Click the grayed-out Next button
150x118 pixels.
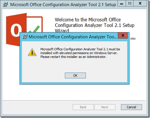click(105, 107)
